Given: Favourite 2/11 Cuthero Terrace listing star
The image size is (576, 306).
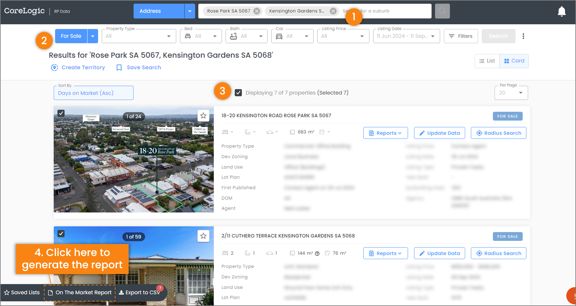Looking at the screenshot, I should (x=203, y=236).
